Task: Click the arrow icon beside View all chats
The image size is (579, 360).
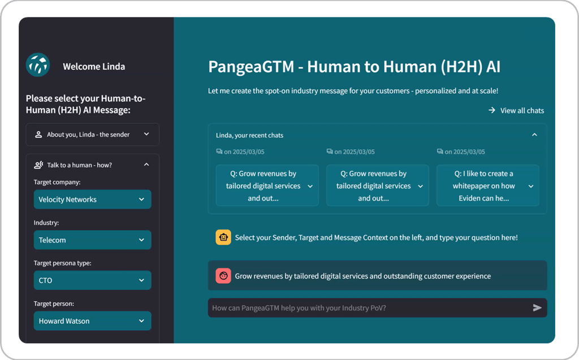Action: (492, 110)
